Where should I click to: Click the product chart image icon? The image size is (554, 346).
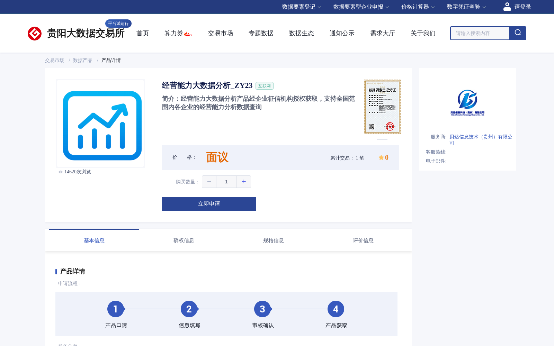point(100,124)
